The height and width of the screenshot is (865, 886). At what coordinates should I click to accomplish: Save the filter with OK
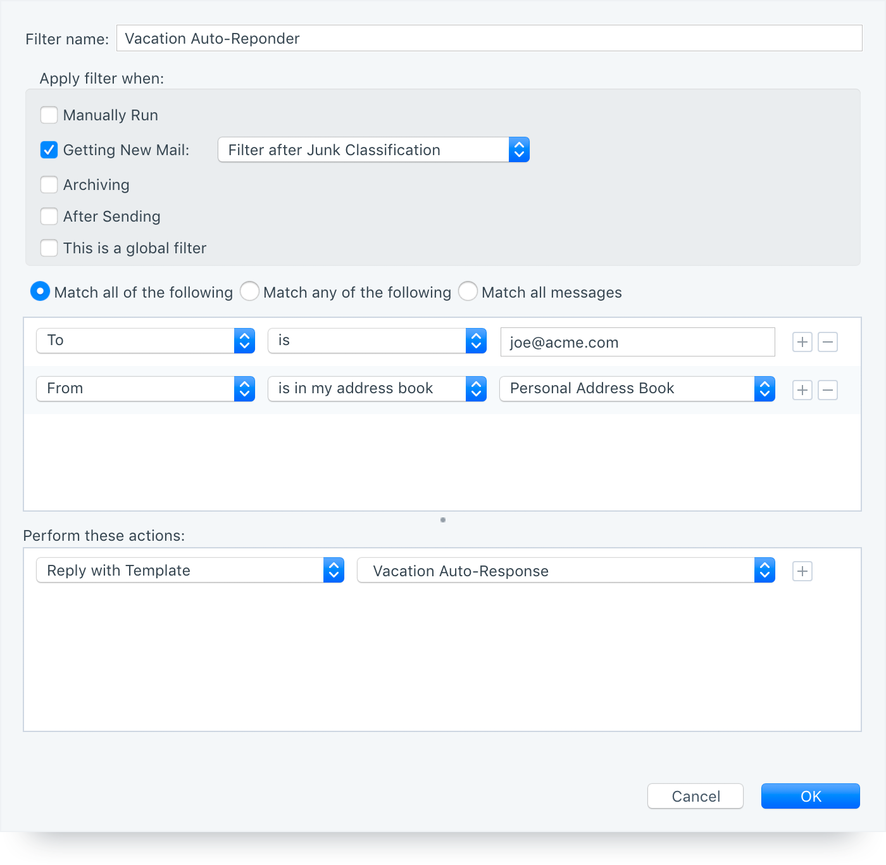[810, 796]
